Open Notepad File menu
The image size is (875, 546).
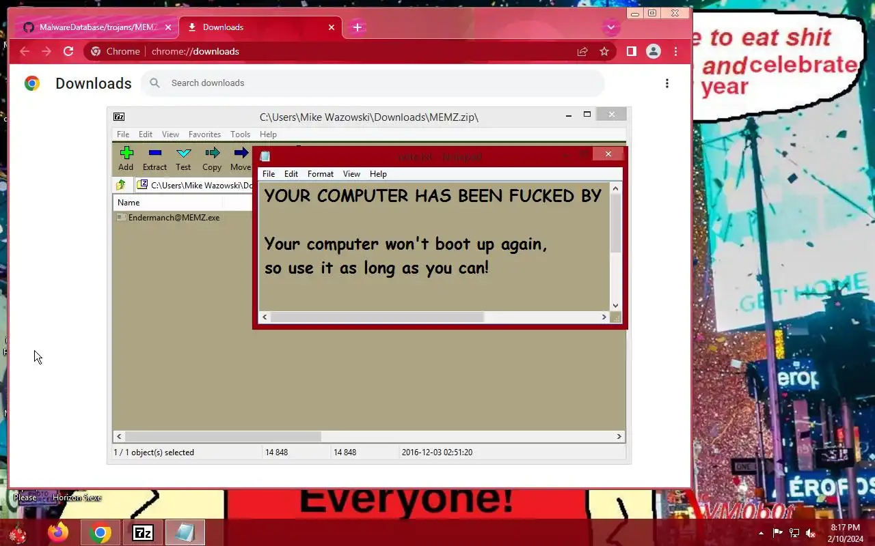pos(269,174)
